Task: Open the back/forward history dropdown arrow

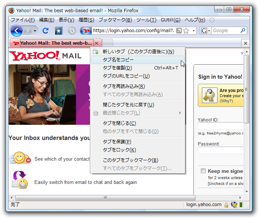Action: coord(35,31)
